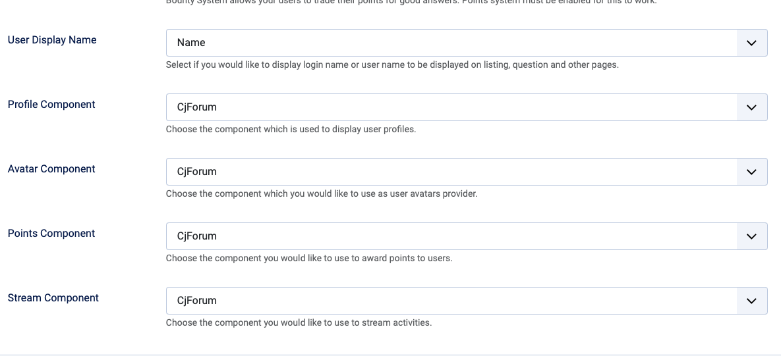Click the help text about awarding points
The image size is (781, 356).
point(309,259)
